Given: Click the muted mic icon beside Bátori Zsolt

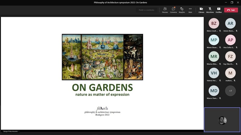Looking at the screenshot, I should click(x=220, y=31).
